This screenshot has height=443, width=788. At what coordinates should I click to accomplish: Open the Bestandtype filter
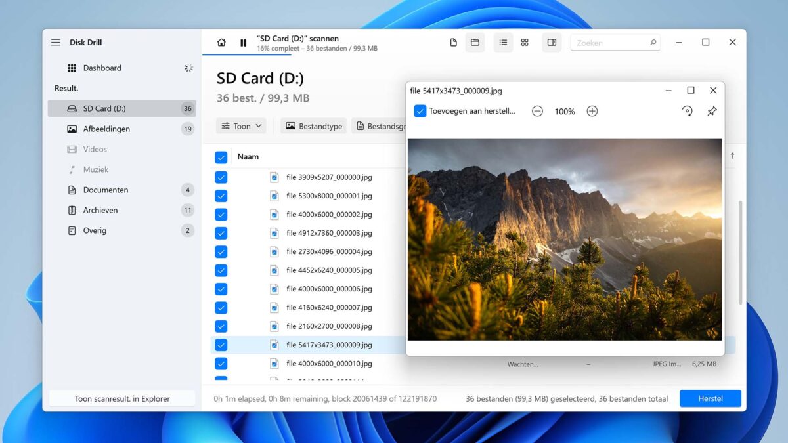[314, 126]
